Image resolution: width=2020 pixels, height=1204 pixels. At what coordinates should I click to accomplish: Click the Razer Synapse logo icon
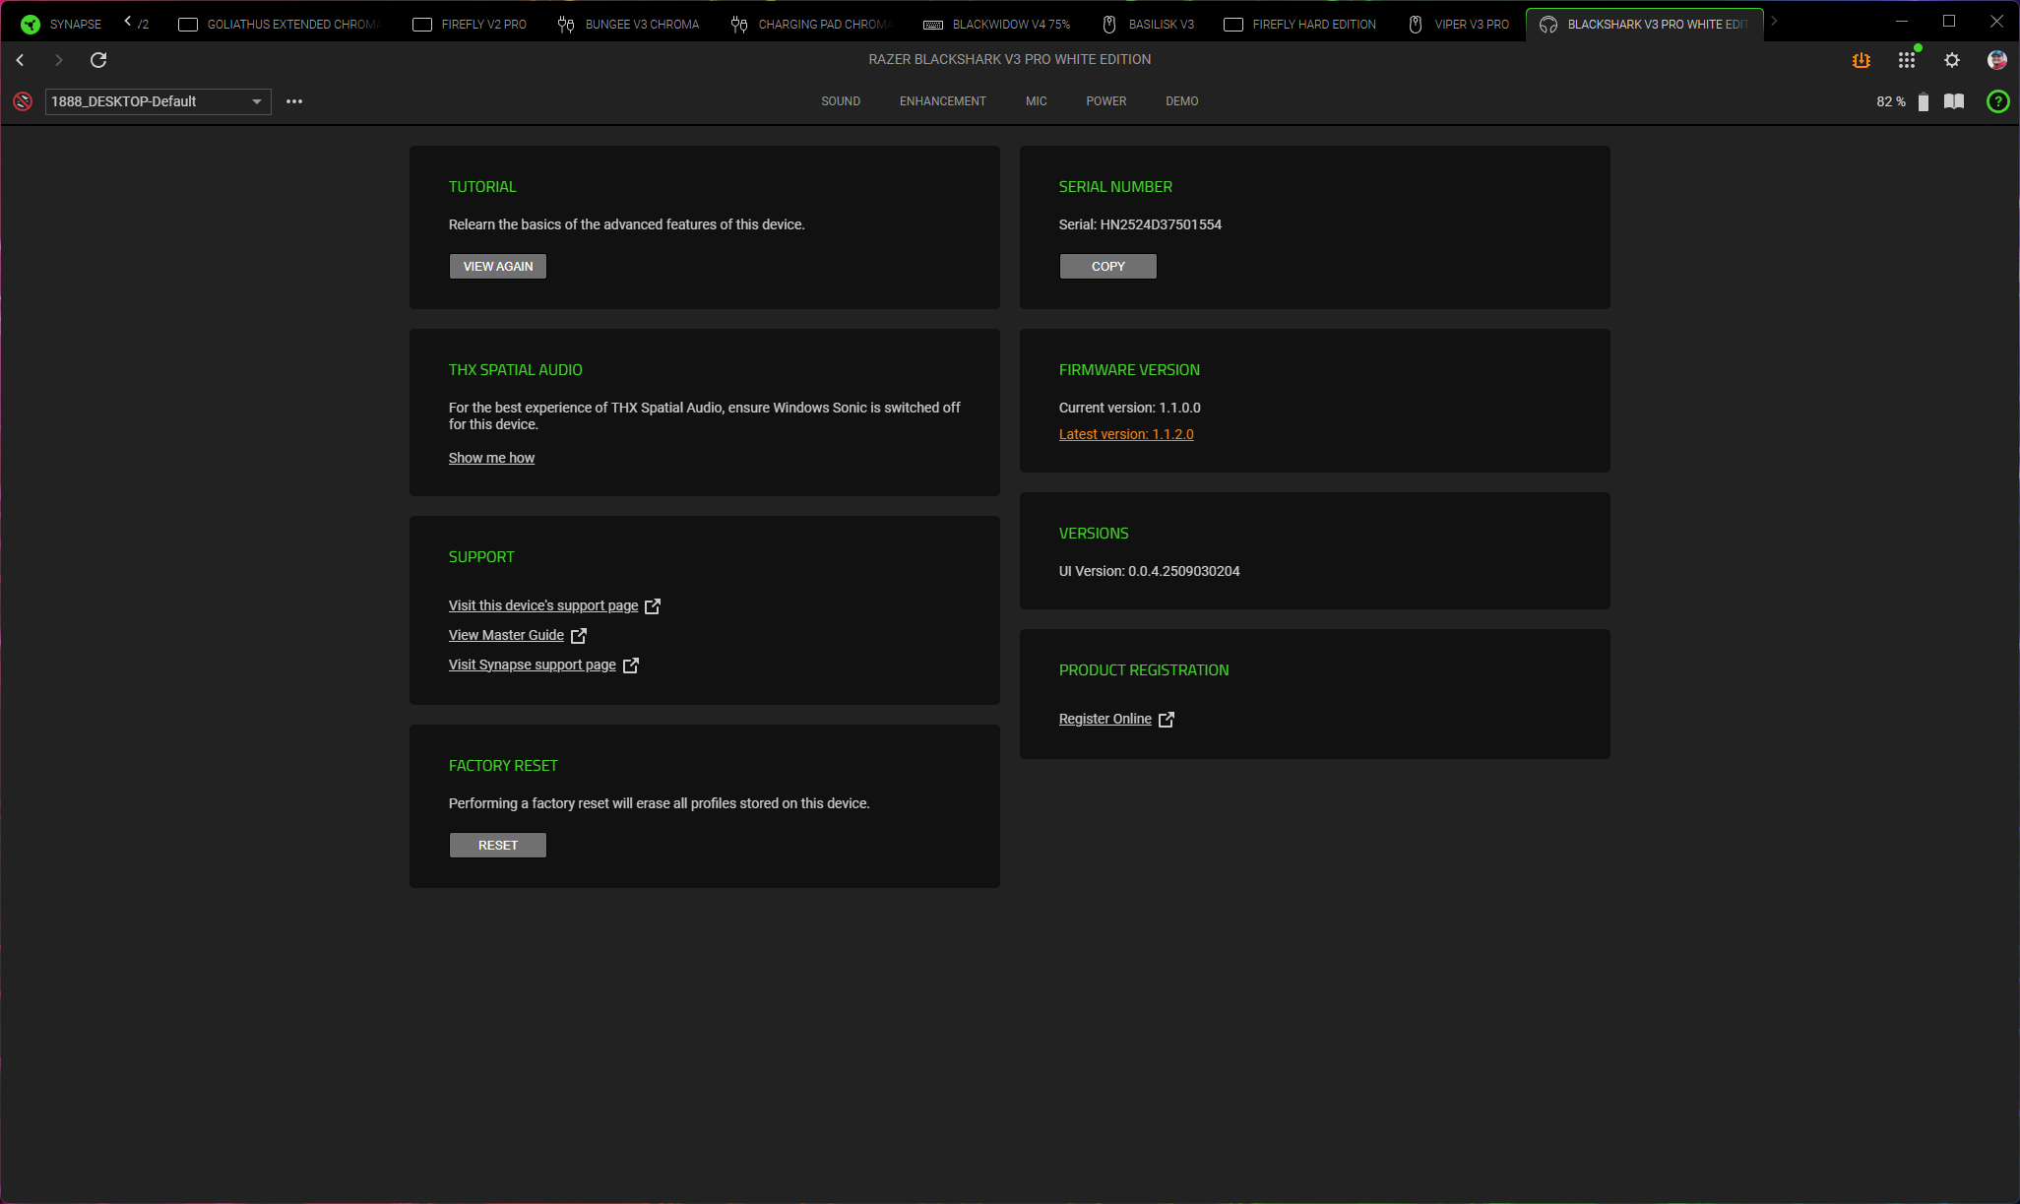pyautogui.click(x=31, y=24)
